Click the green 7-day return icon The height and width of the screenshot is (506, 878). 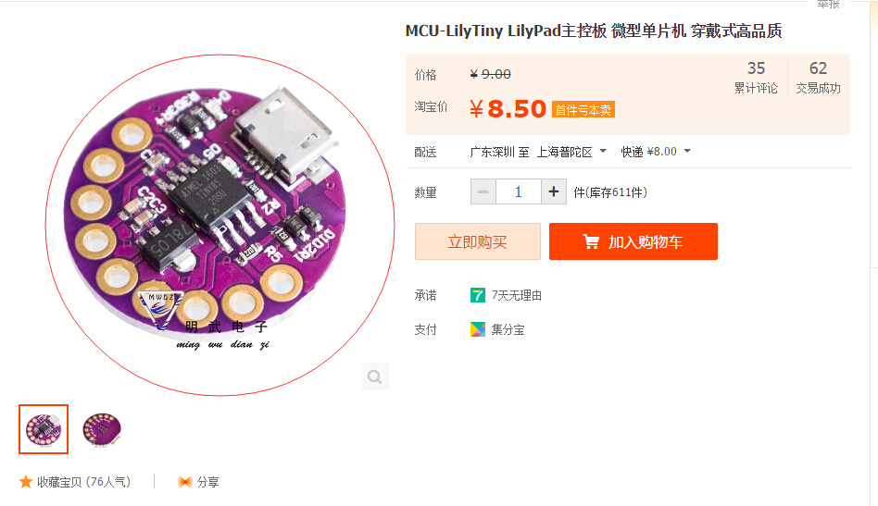[x=478, y=295]
